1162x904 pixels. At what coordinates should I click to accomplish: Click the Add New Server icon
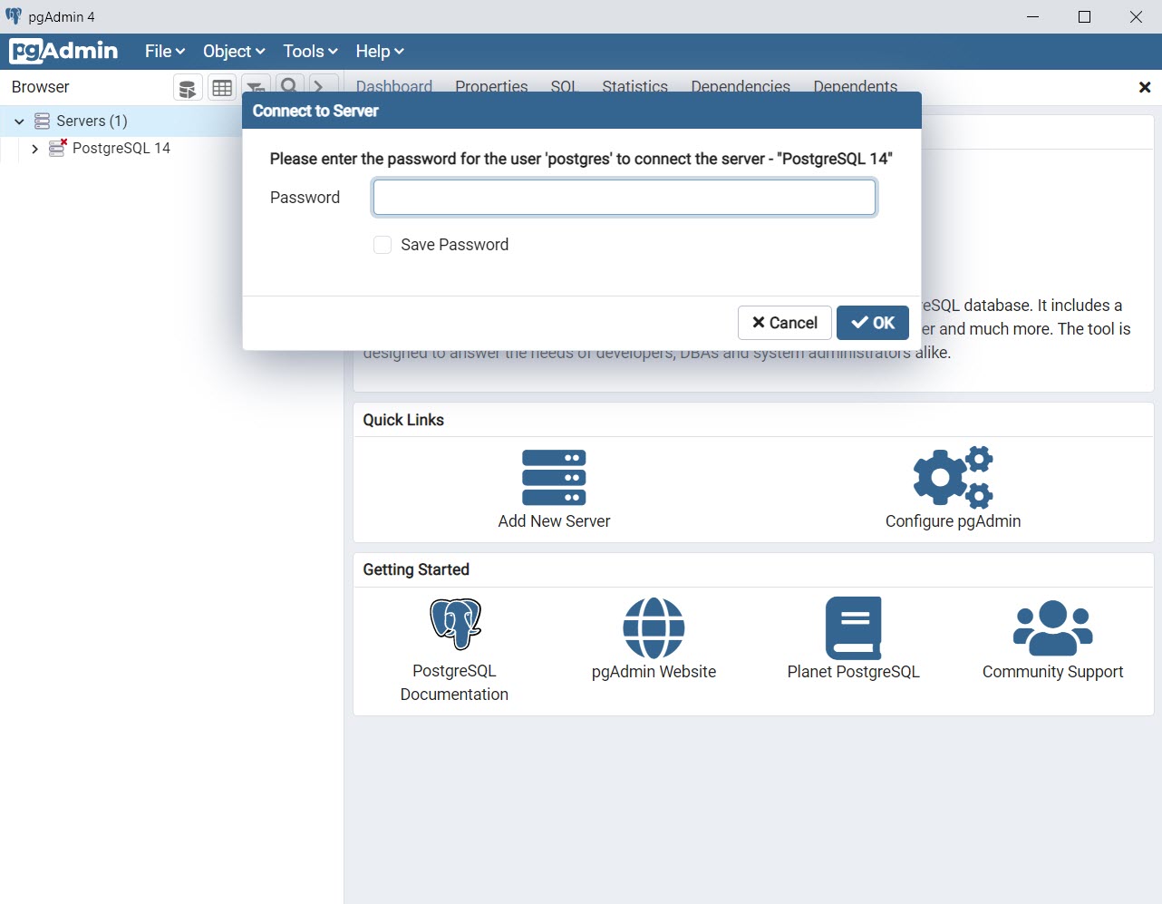pos(554,478)
